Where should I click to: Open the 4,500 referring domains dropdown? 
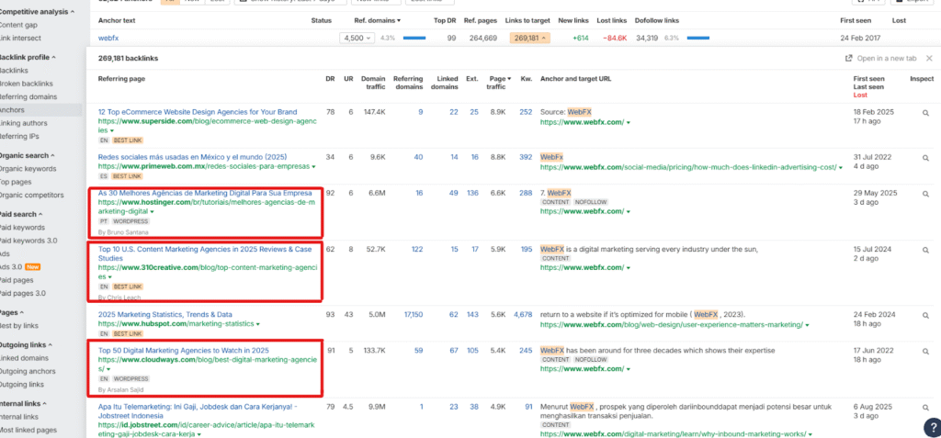coord(357,38)
